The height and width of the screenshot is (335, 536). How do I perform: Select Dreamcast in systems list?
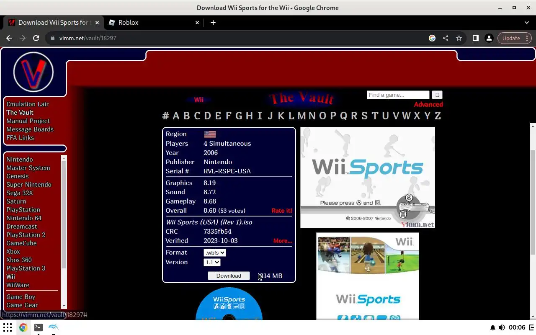[x=22, y=227]
